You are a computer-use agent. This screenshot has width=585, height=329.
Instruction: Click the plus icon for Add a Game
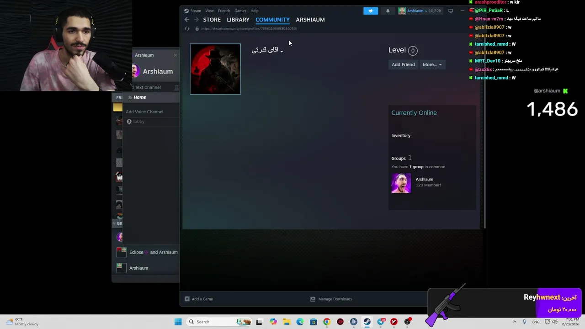point(187,299)
